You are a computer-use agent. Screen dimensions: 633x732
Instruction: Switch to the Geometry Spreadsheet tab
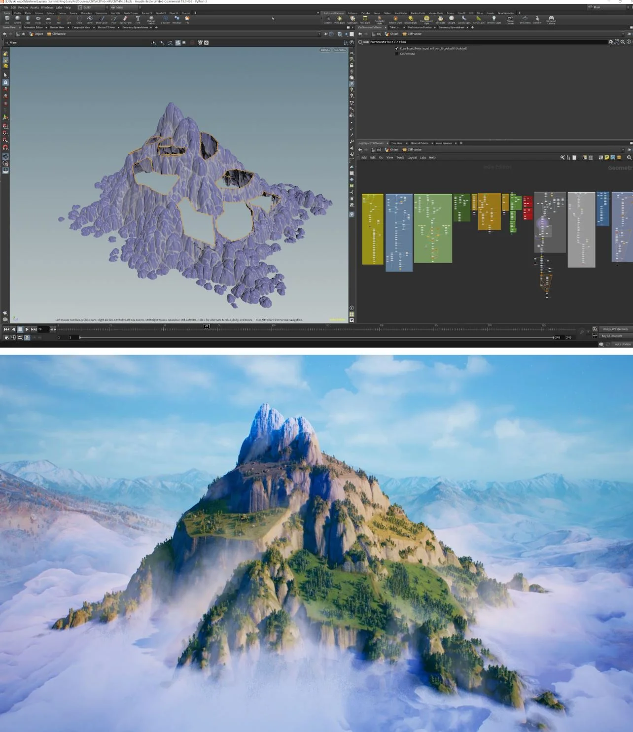tap(135, 28)
